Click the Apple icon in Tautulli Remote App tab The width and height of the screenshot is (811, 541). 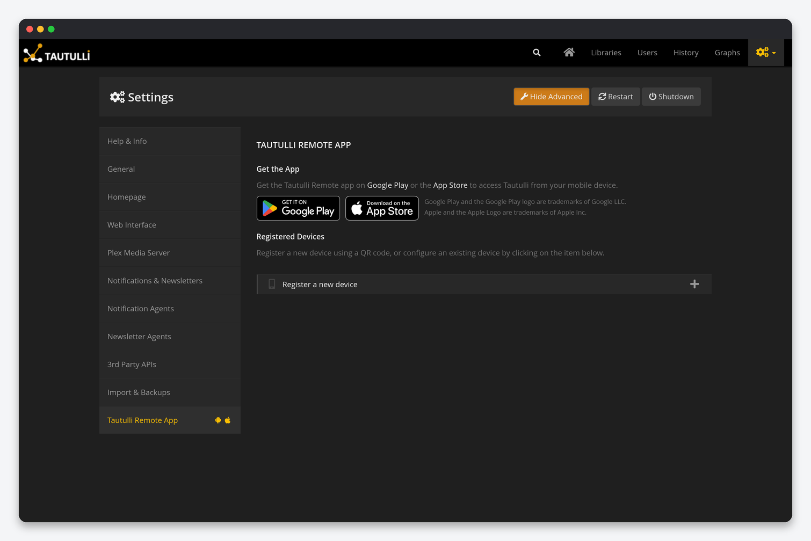[x=228, y=420]
